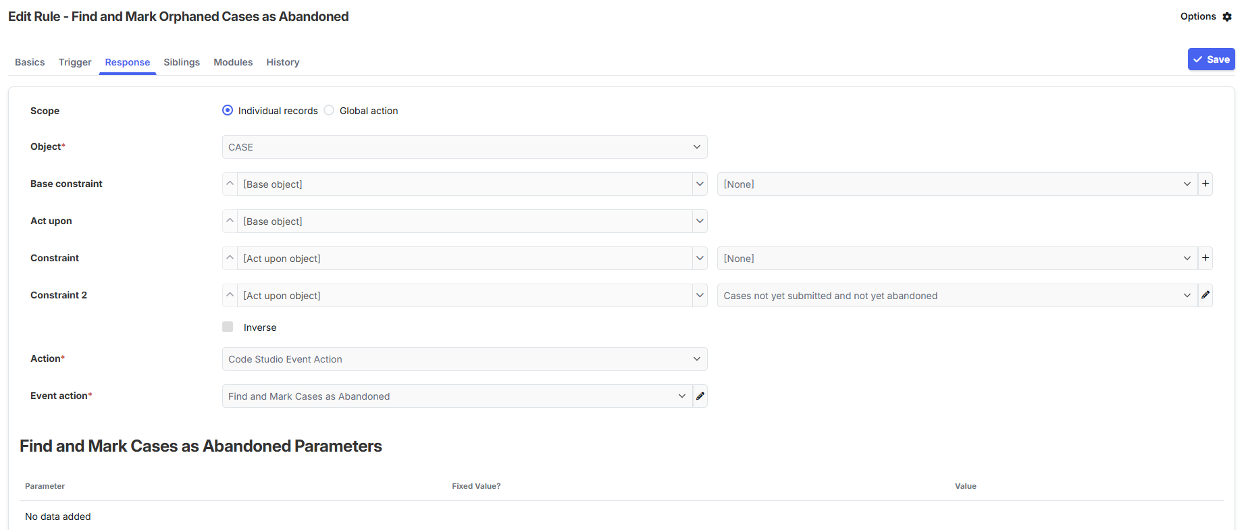Edit Constraint 2 with pencil icon
Viewport: 1246px width, 530px height.
click(x=1205, y=295)
